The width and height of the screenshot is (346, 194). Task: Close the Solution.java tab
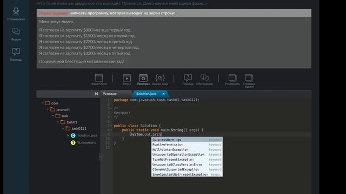point(163,94)
